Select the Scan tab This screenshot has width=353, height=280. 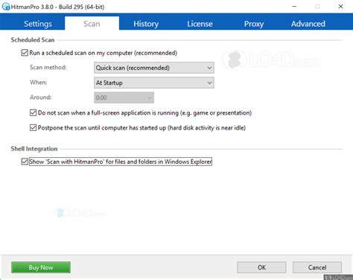[92, 24]
